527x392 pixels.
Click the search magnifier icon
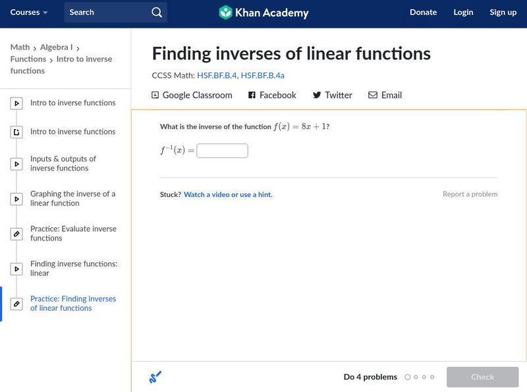pyautogui.click(x=156, y=13)
